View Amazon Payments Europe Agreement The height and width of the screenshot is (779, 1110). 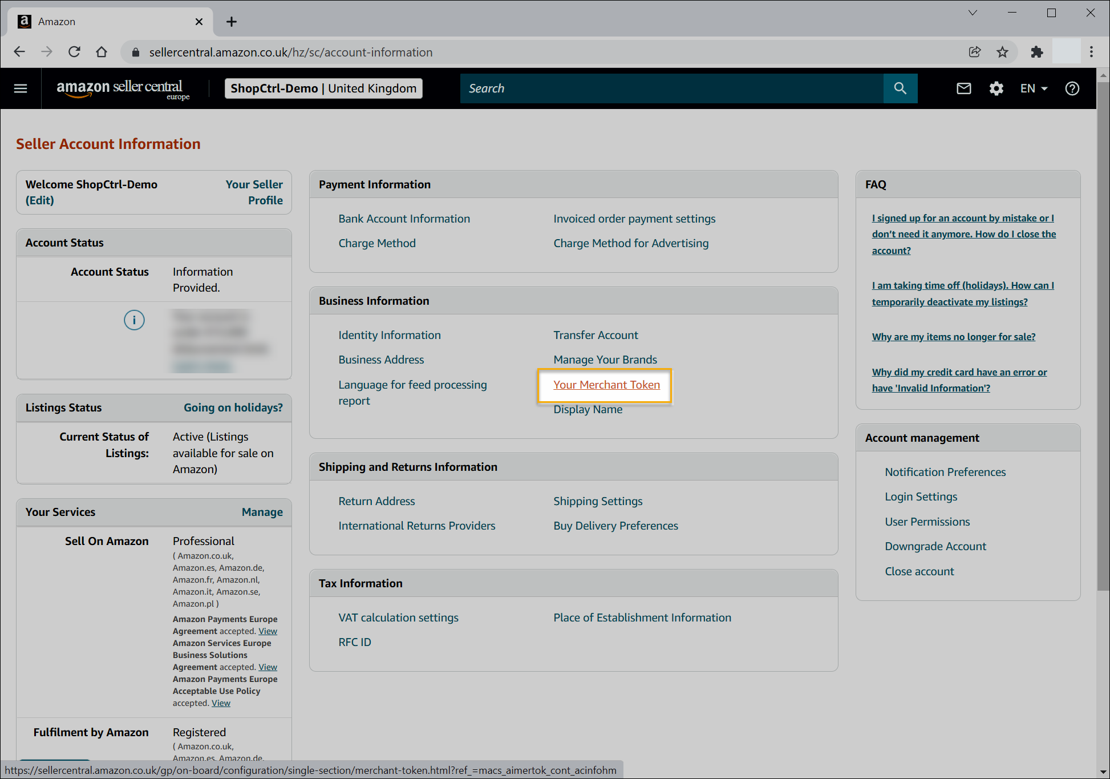pos(268,631)
